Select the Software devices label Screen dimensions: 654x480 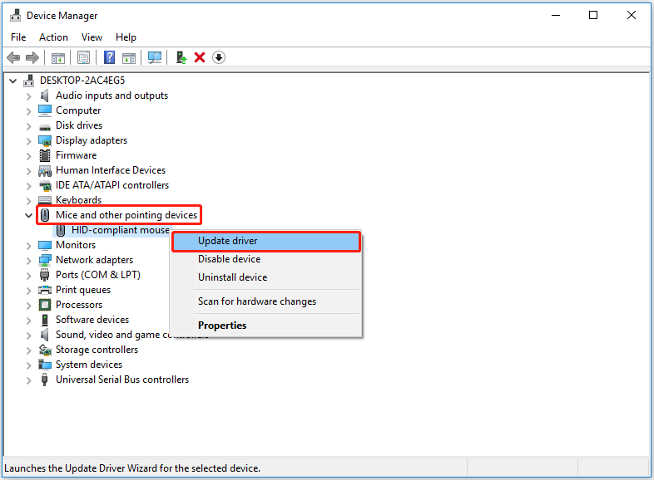92,319
